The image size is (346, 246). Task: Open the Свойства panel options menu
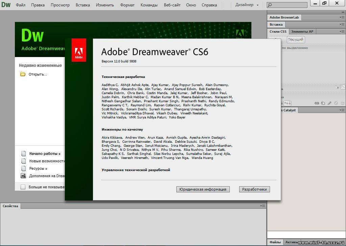(263, 206)
